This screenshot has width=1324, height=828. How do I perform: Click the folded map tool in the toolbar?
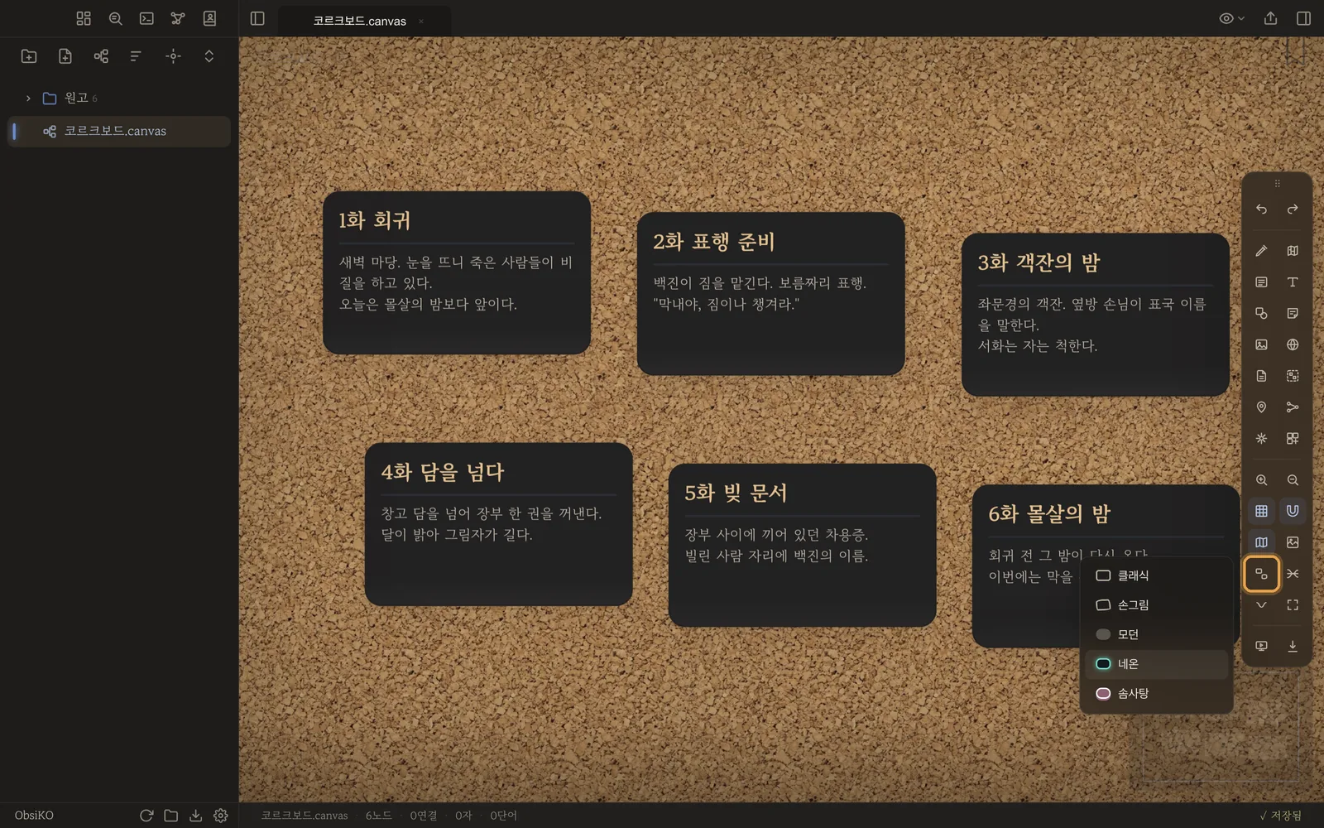[1293, 251]
